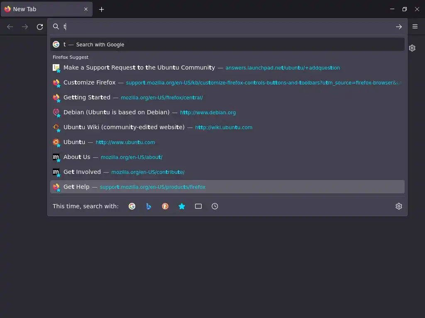Open Get Help support suggestion
Screen dimensions: 425x318
(x=227, y=187)
